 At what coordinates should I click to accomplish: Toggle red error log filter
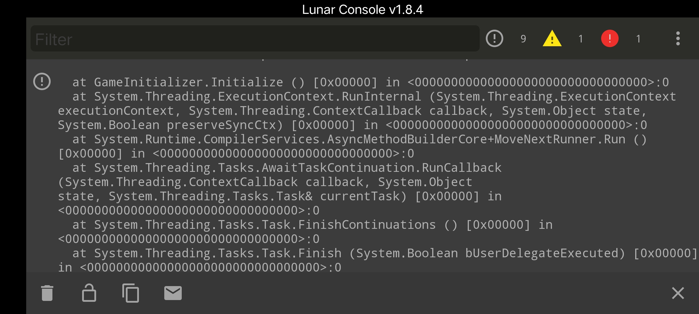610,38
